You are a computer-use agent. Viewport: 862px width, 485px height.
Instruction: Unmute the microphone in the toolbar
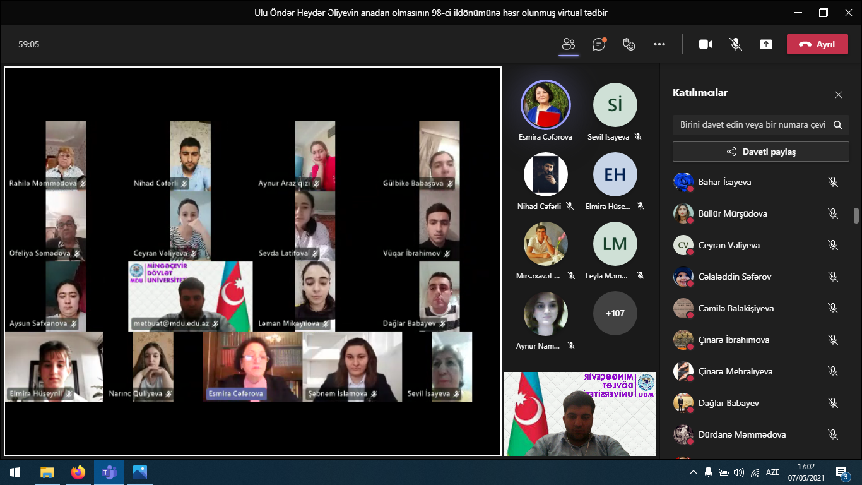tap(736, 44)
